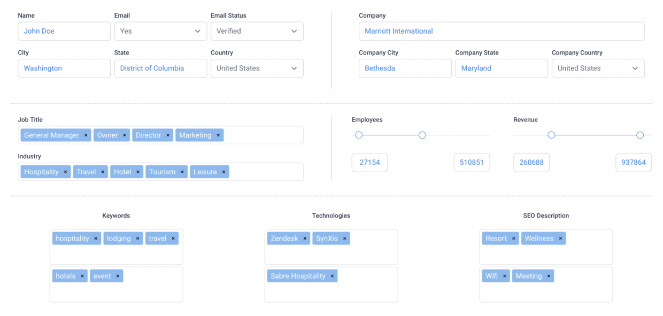Remove the Zendesk technology tag
This screenshot has width=663, height=316.
click(x=304, y=238)
